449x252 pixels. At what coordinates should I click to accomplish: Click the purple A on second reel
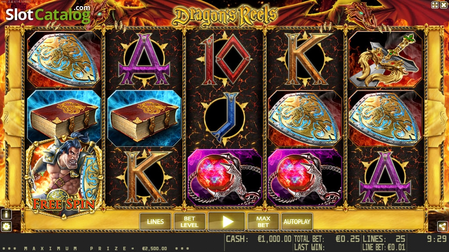[144, 59]
